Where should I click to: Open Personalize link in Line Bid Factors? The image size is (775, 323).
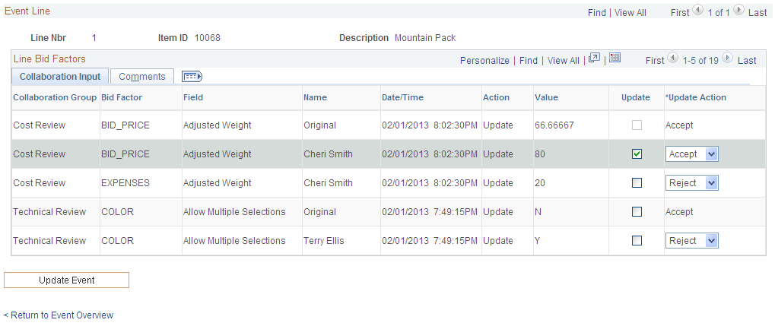pyautogui.click(x=484, y=60)
